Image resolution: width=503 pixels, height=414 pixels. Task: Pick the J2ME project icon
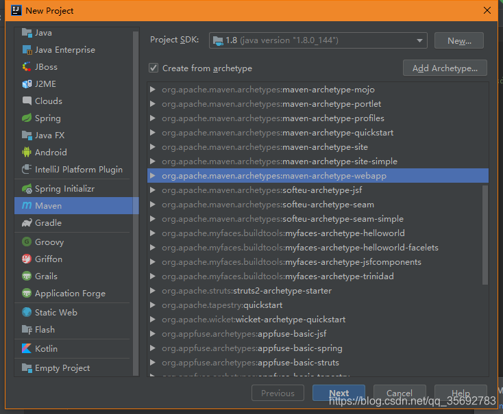click(27, 84)
